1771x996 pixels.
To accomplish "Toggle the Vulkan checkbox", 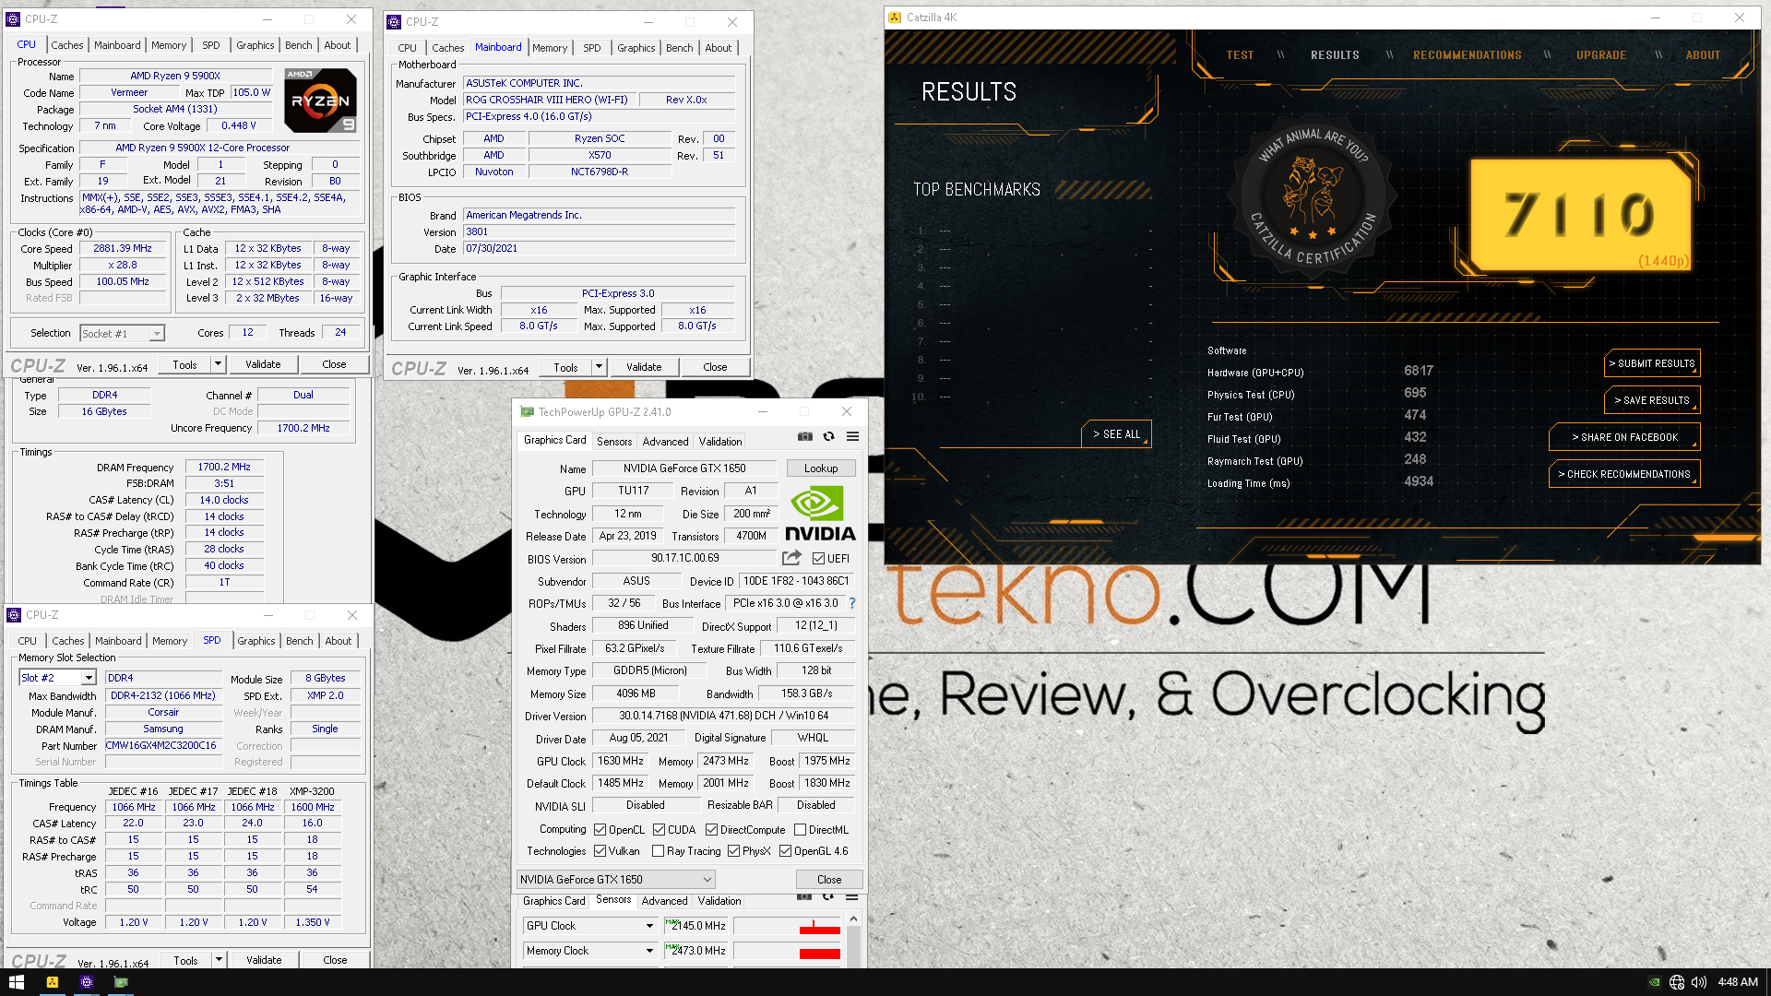I will (x=600, y=851).
